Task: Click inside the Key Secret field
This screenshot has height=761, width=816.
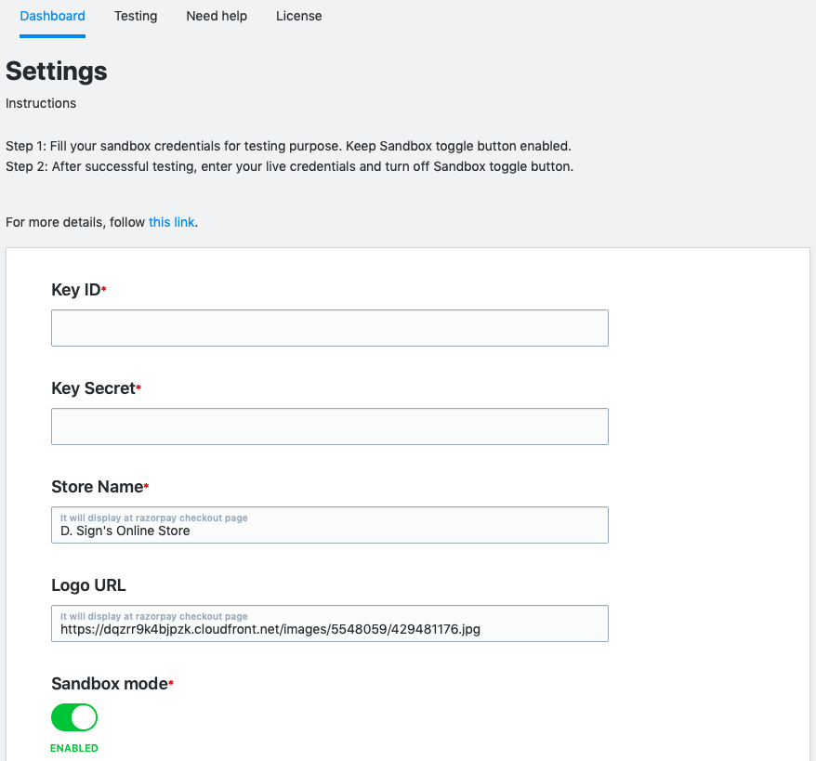Action: [330, 426]
